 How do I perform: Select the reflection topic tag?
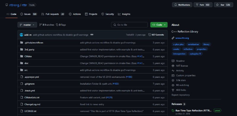[188, 49]
